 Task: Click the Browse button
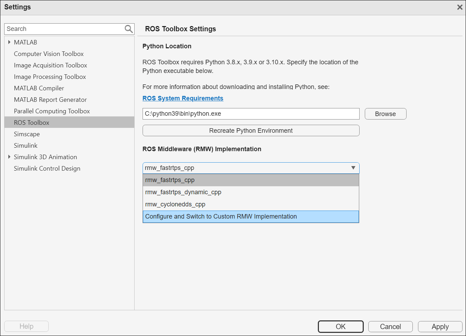[x=385, y=114]
